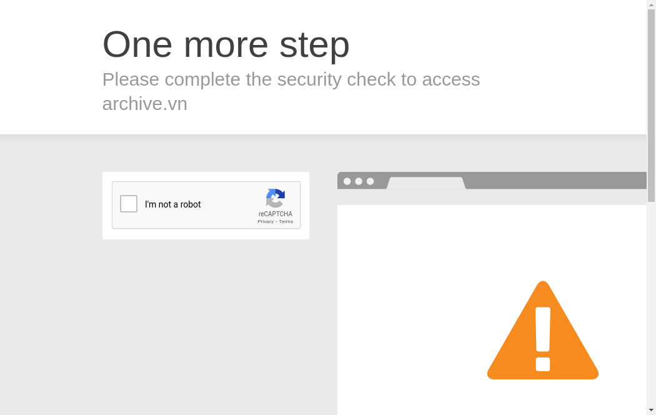Click the "archive.vn" domain text
Image resolution: width=656 pixels, height=415 pixels.
coord(145,104)
